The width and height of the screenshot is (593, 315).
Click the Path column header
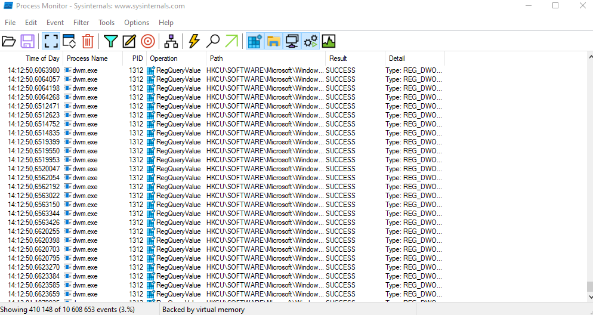coord(266,58)
